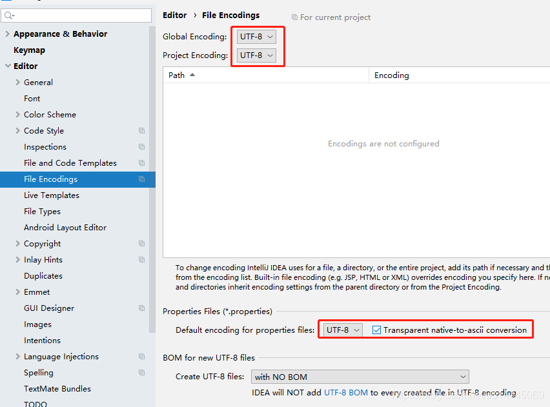Expand the Emmet node
This screenshot has width=550, height=407.
pyautogui.click(x=17, y=292)
